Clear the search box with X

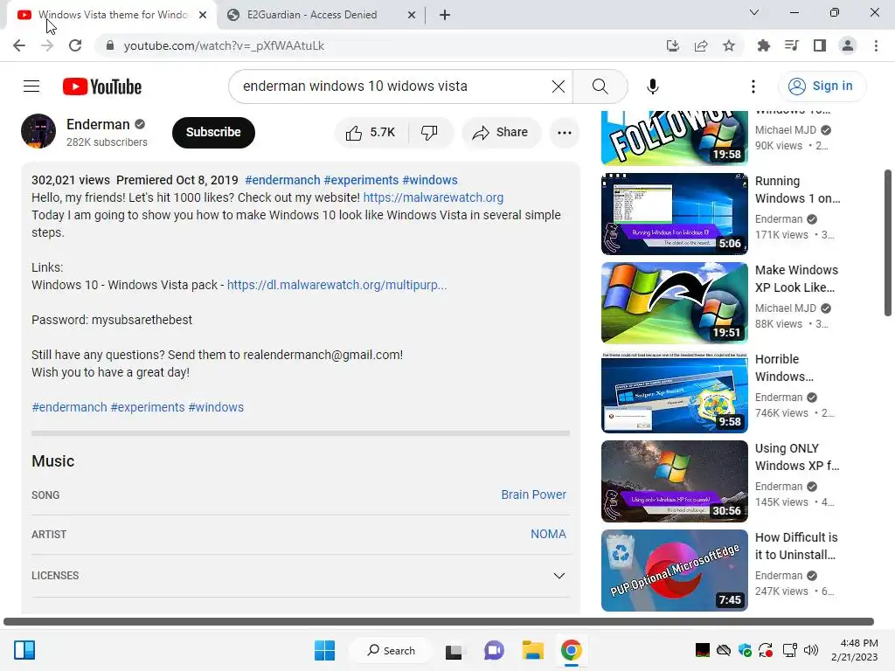click(x=559, y=86)
